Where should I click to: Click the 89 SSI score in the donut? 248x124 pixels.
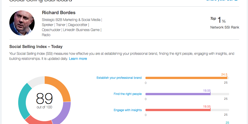pos(44,98)
